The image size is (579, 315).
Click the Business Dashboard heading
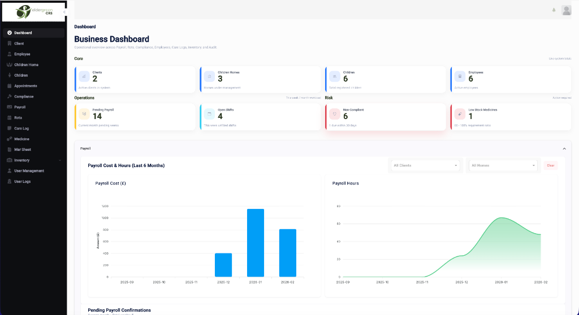112,39
